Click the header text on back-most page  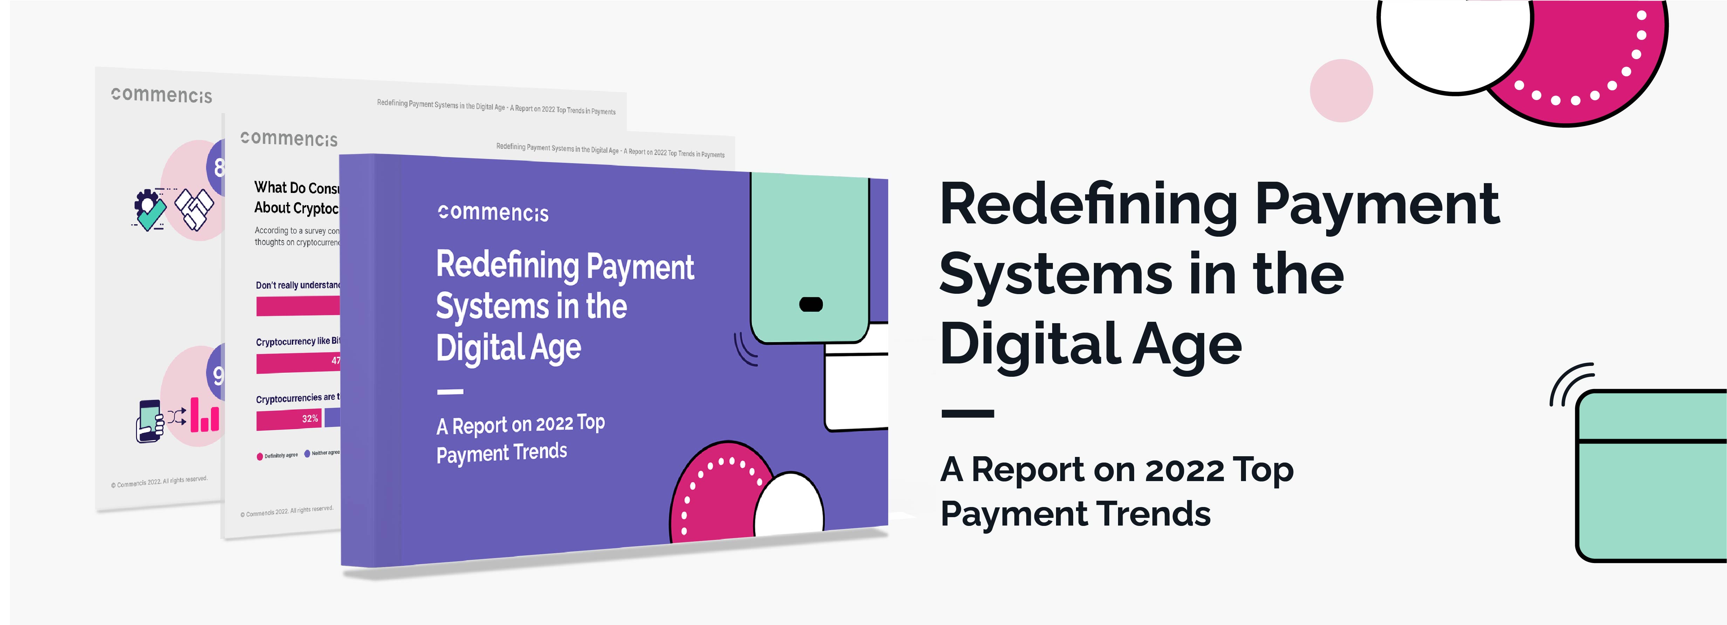[x=496, y=107]
